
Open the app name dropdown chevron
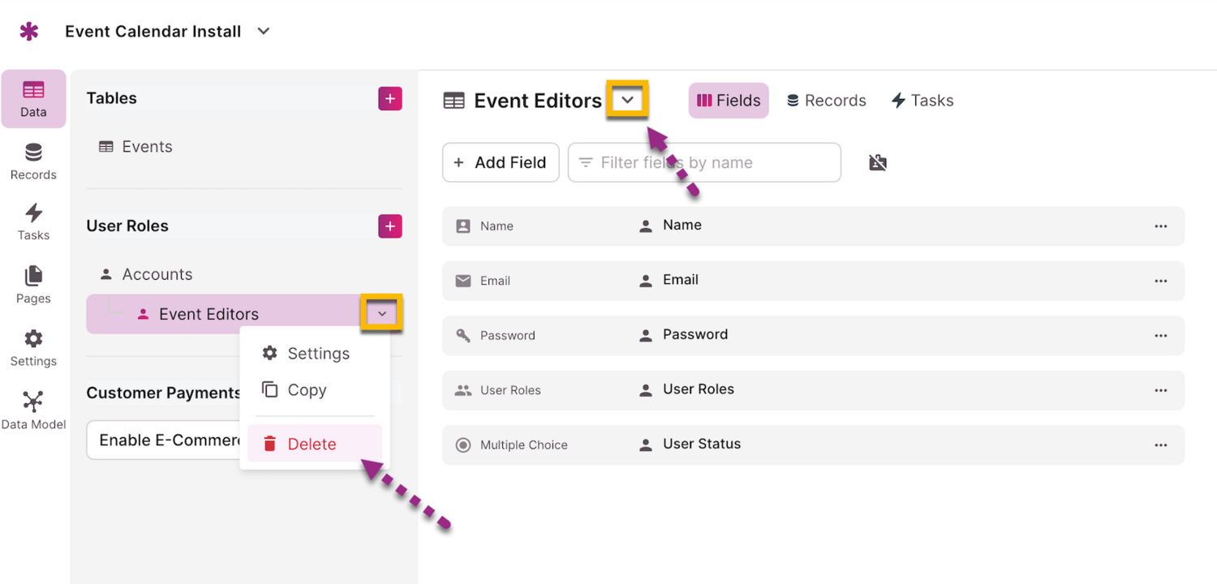pyautogui.click(x=263, y=32)
